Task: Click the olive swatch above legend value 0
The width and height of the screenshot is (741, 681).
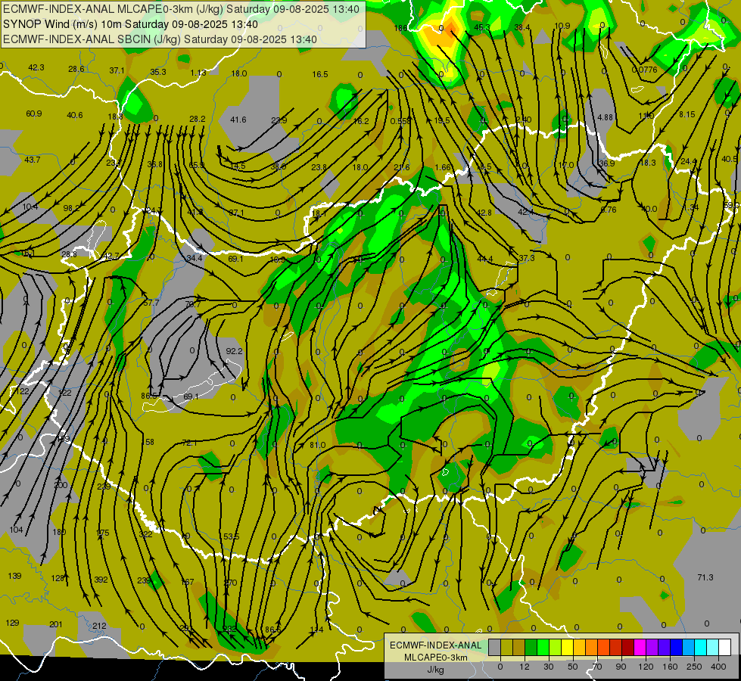Action: point(506,648)
